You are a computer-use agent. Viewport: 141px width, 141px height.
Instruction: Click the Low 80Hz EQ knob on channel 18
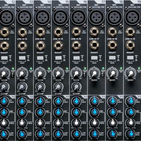coord(113,134)
